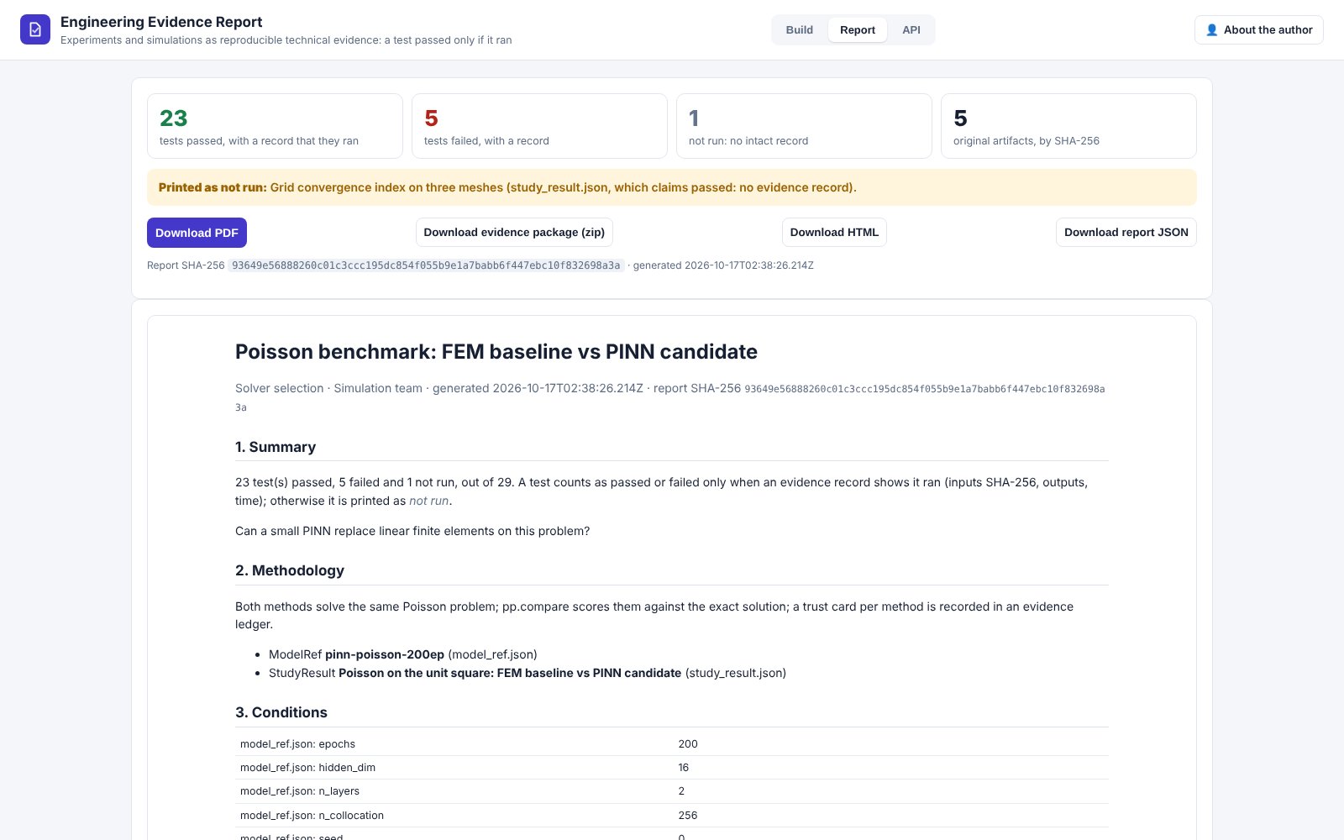
Task: Click the '2. Methodology' heading
Action: click(290, 570)
